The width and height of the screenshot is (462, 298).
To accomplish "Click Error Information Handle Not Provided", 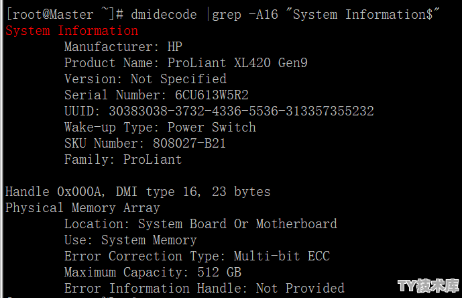I will tap(205, 288).
